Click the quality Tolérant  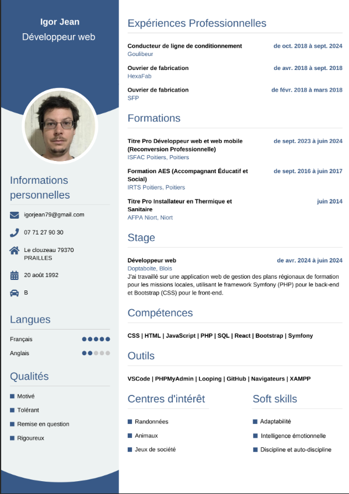click(x=28, y=410)
